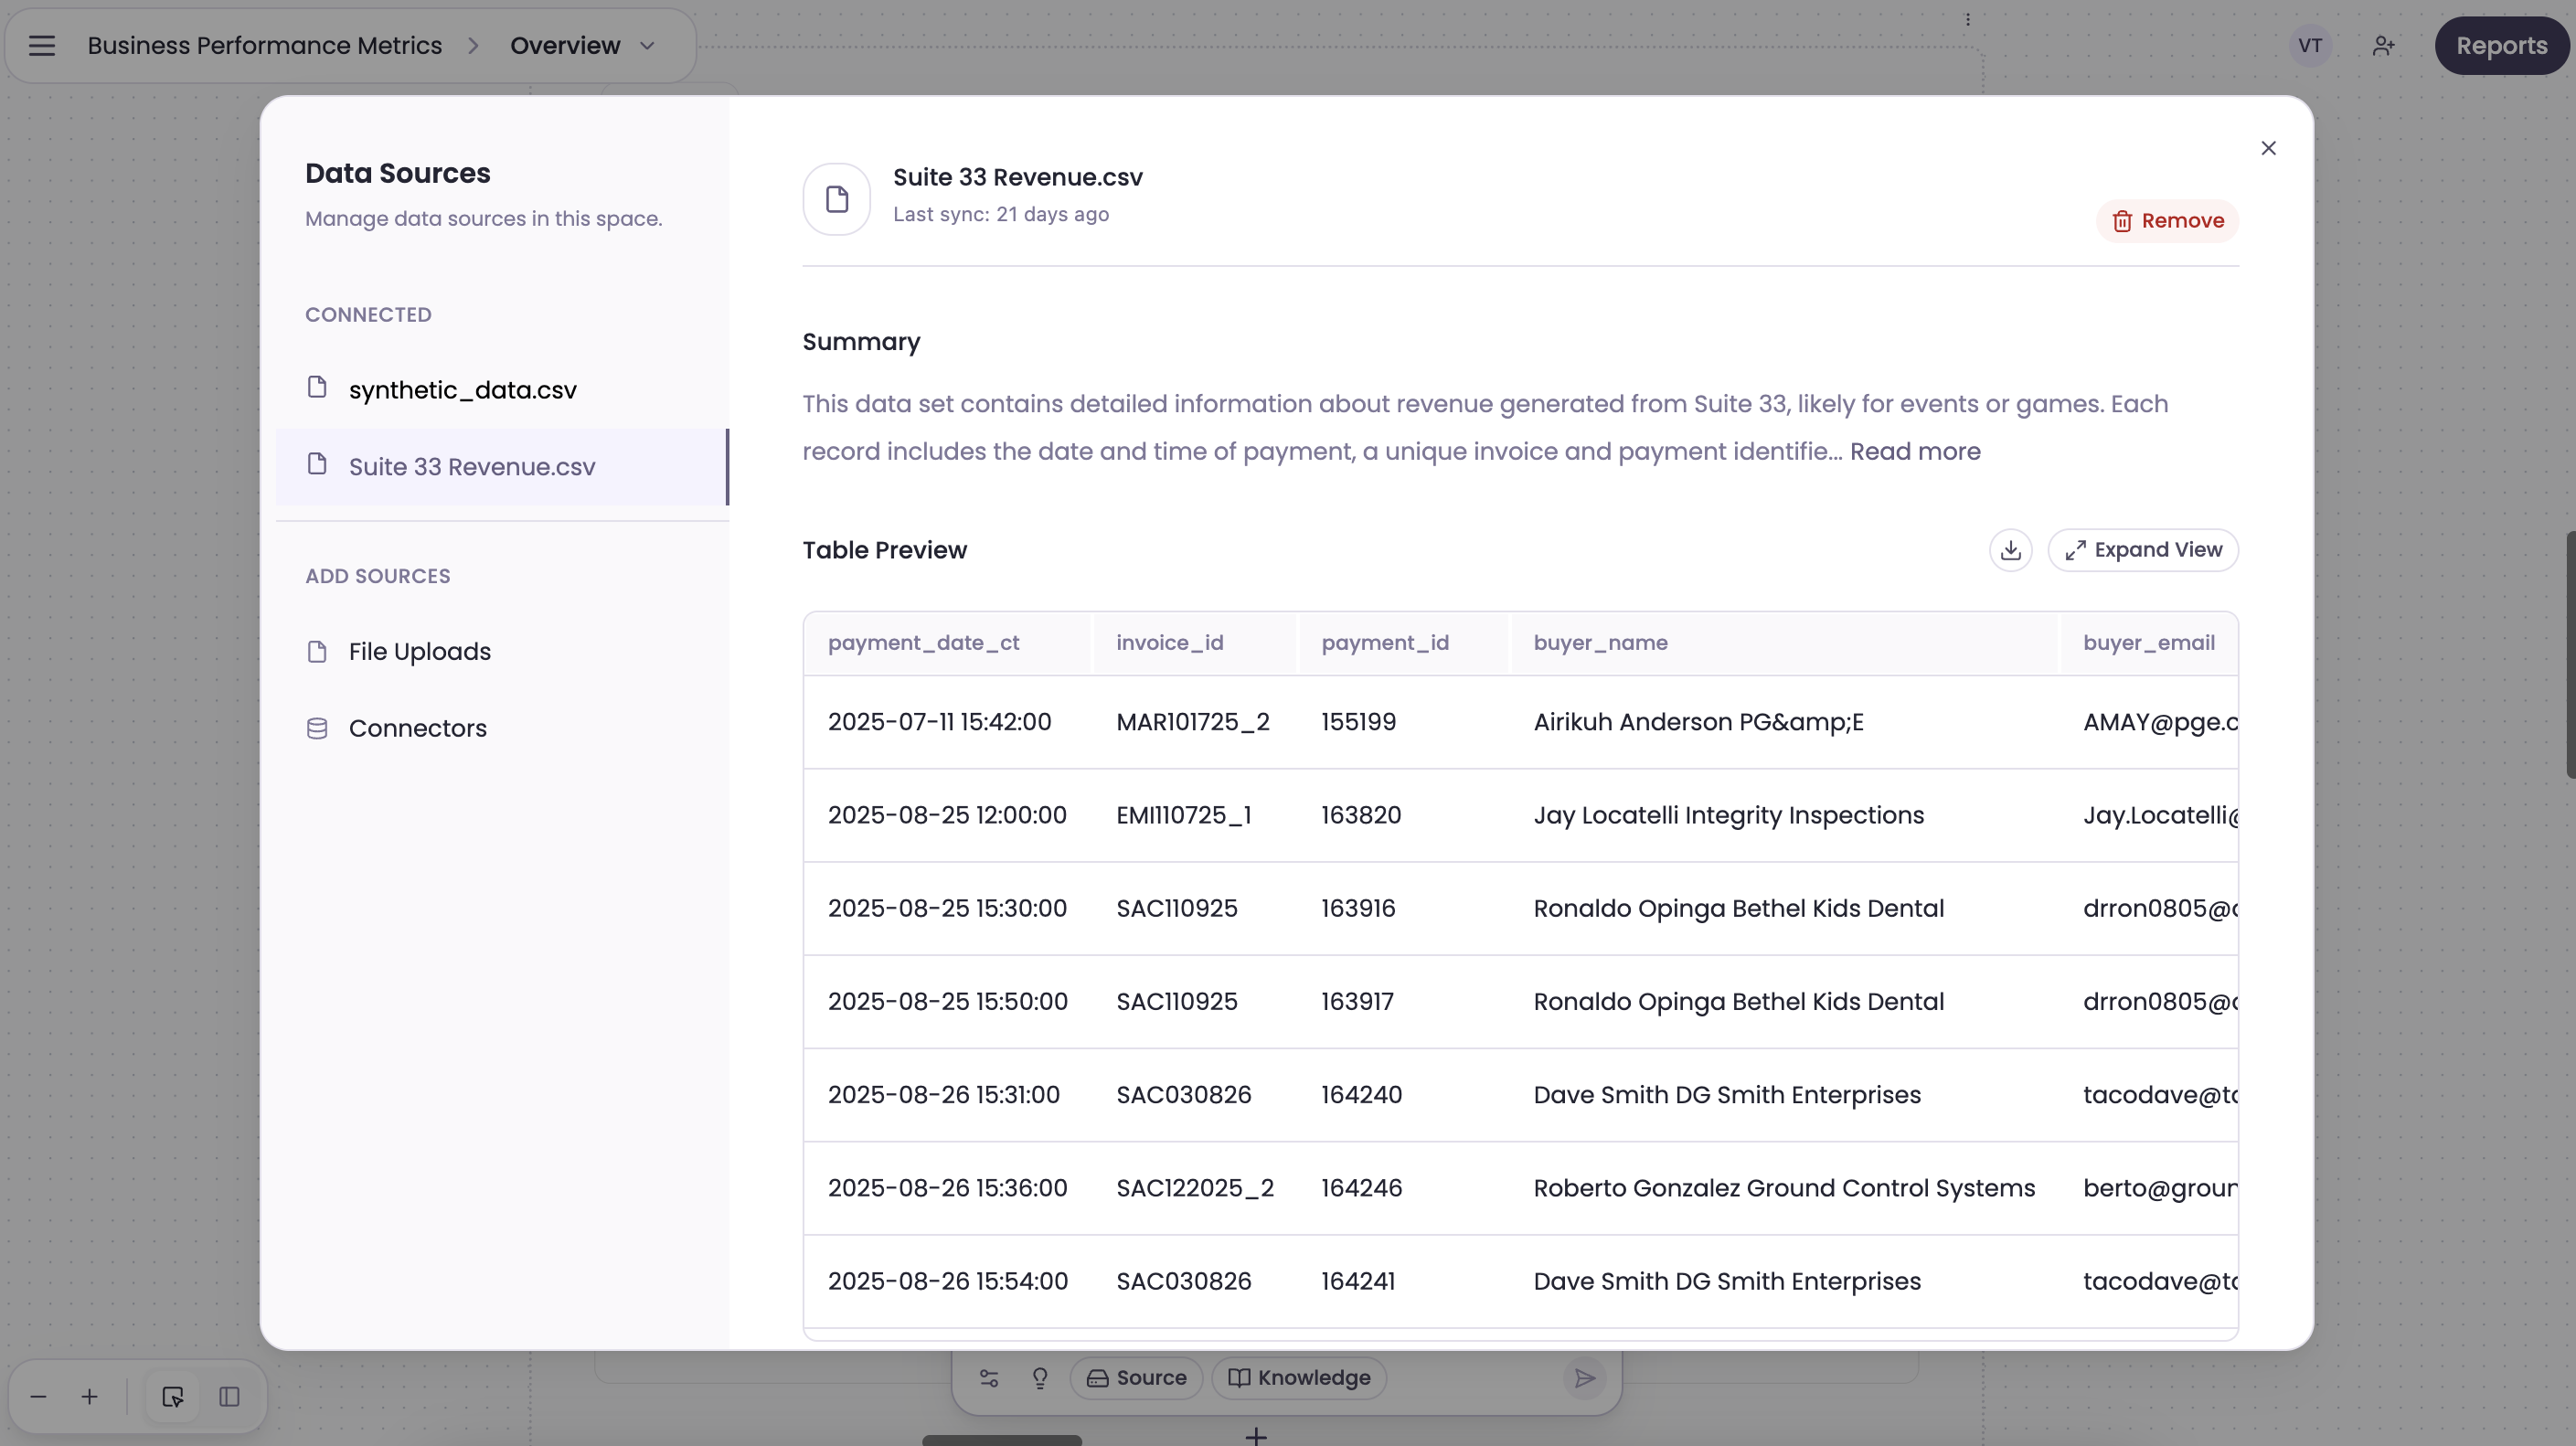The width and height of the screenshot is (2576, 1446).
Task: Open the lightbulb suggestions icon
Action: coord(1041,1378)
